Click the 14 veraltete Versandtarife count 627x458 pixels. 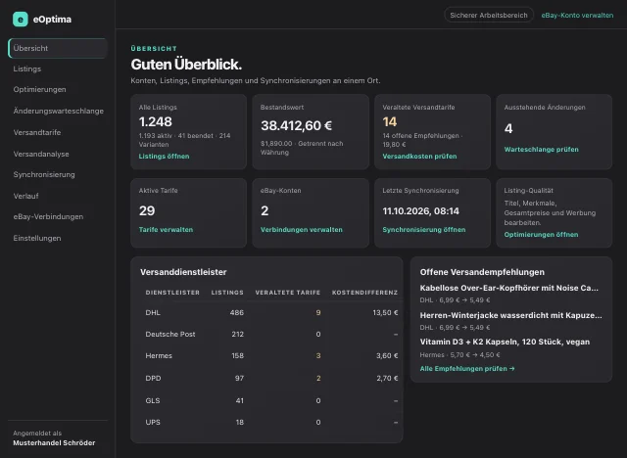[x=390, y=121]
